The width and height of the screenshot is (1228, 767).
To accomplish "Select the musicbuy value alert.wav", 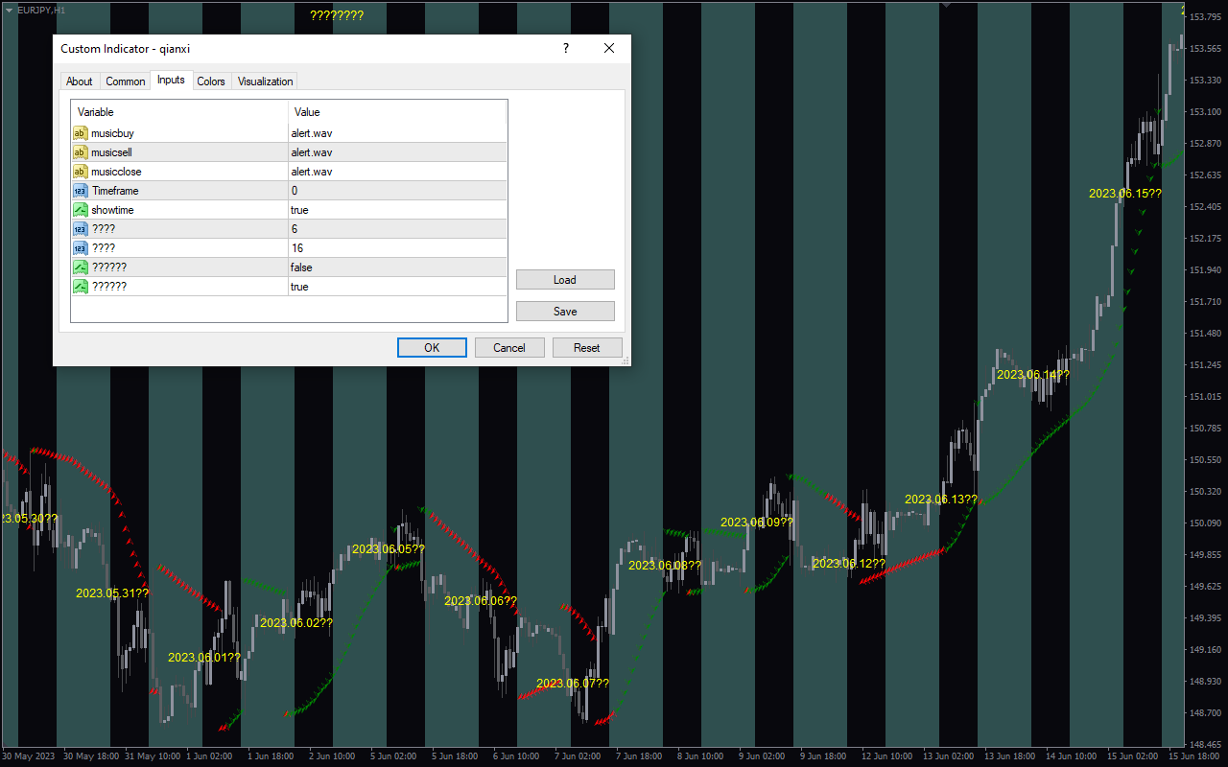I will [397, 133].
